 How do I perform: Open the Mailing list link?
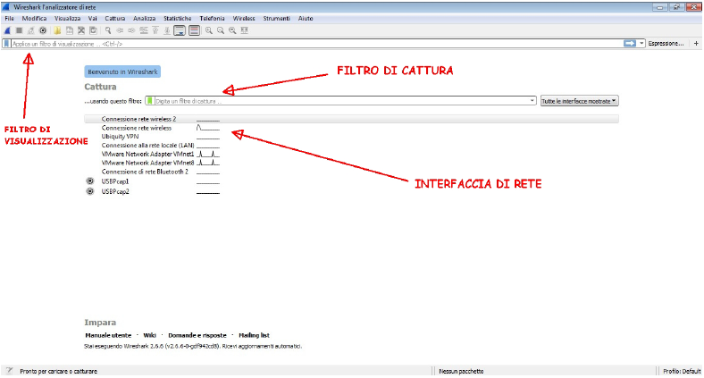pos(254,335)
